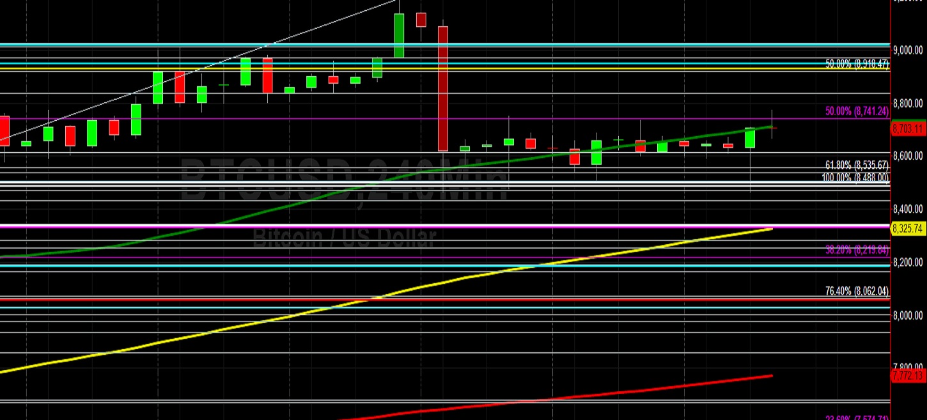927x420 pixels.
Task: Click the 8,000.00 price axis label
Action: pos(908,315)
